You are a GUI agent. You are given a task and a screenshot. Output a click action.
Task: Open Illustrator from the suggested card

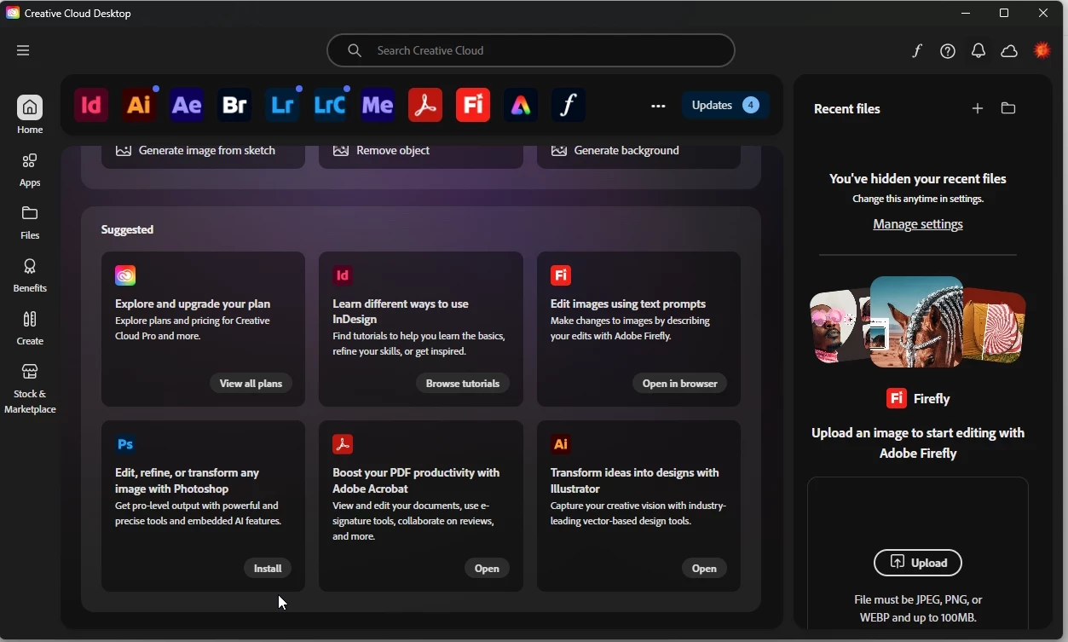point(704,569)
